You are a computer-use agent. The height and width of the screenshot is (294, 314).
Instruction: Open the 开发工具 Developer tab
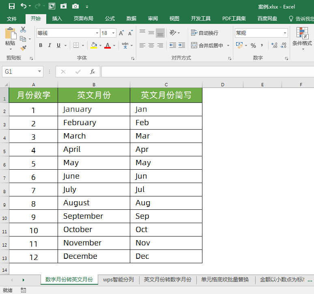[x=200, y=19]
